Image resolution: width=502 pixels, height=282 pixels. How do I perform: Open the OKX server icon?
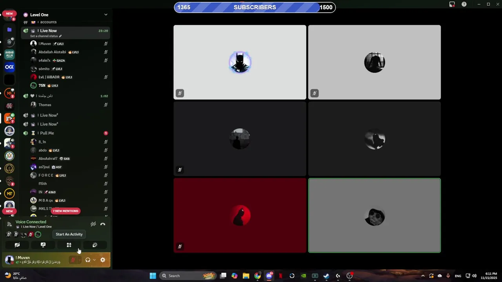[9, 67]
